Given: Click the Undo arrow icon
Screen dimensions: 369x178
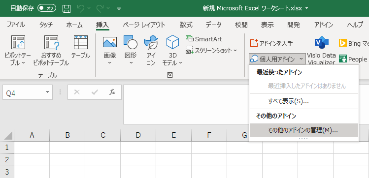Looking at the screenshot, I should (81, 8).
